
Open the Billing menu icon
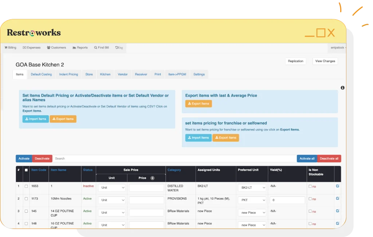coord(5,48)
